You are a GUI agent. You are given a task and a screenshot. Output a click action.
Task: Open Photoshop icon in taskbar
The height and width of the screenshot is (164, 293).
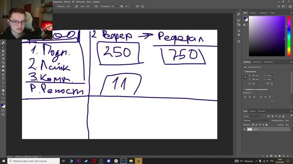[x=124, y=161]
